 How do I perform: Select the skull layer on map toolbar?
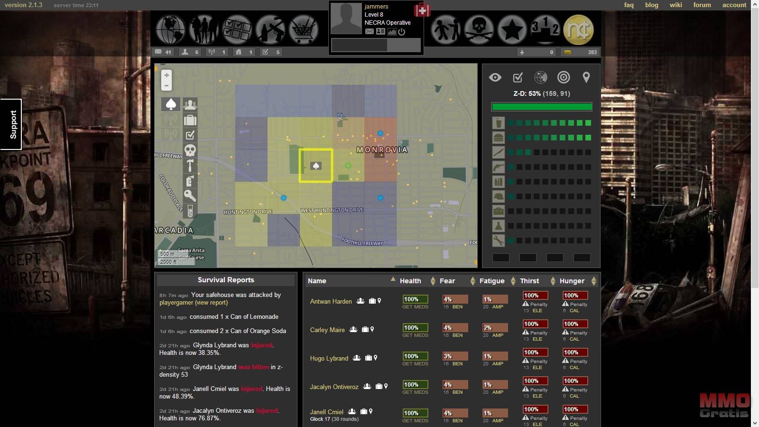(190, 150)
